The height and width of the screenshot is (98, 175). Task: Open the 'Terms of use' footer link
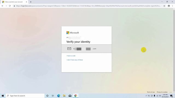click(151, 92)
